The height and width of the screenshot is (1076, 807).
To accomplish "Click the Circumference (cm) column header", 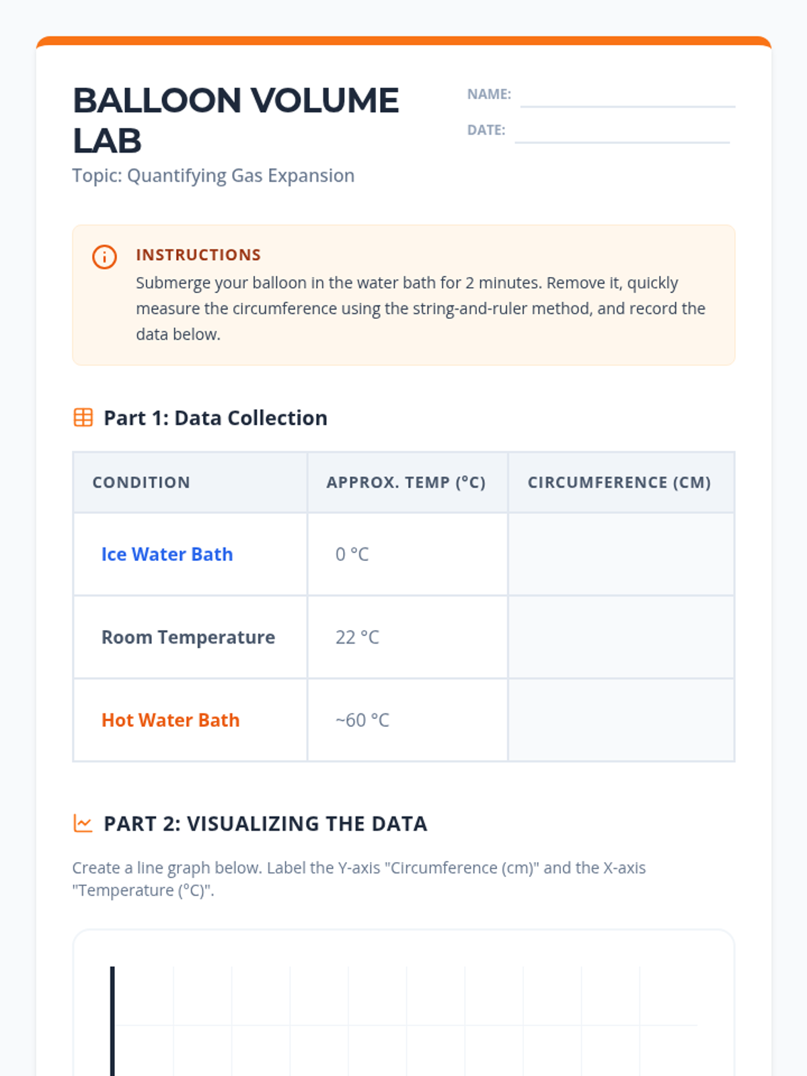I will (619, 482).
